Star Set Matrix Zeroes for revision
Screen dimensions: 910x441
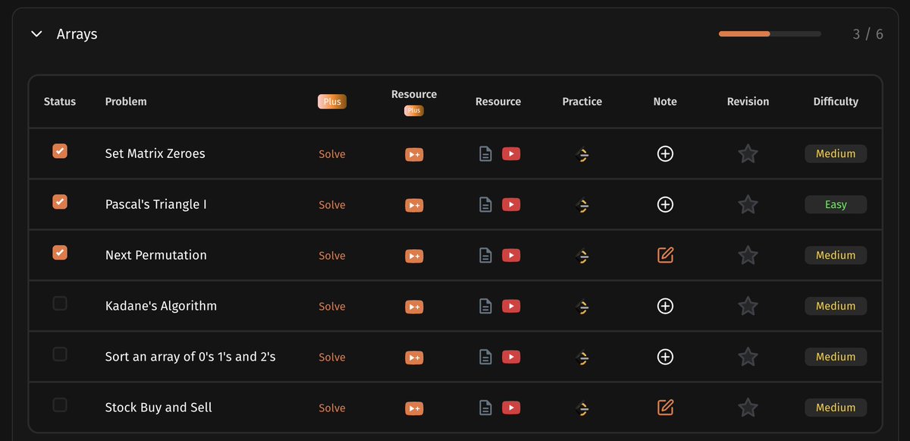748,154
